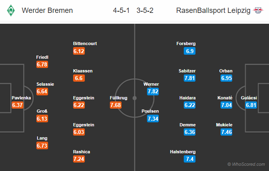Click Sabitzer's 7.81 rating badge

[x=189, y=78]
